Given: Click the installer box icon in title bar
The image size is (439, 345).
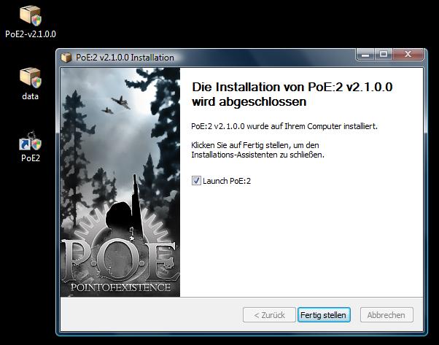Looking at the screenshot, I should point(66,58).
